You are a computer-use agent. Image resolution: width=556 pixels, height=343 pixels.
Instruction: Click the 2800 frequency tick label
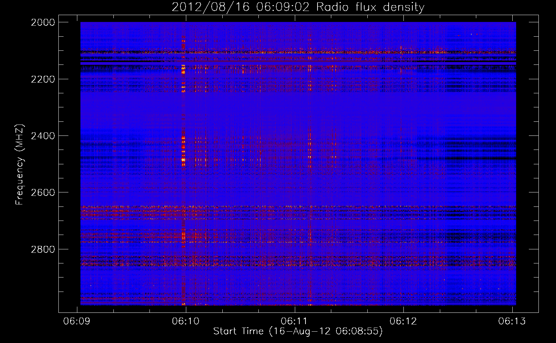(x=43, y=249)
